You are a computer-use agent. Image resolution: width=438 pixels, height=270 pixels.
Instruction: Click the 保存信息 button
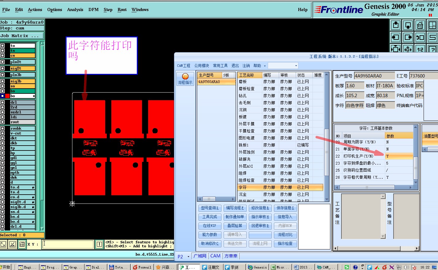click(285, 208)
